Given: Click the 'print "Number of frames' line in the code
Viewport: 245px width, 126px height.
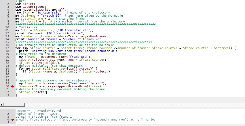Looking at the screenshot, I should point(59,39).
